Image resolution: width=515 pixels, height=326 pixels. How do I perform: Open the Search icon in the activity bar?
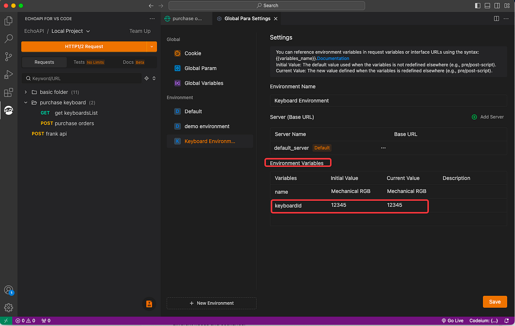pos(9,39)
